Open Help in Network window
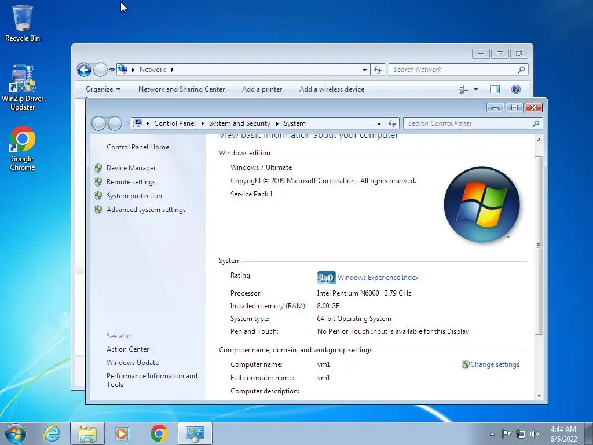The width and height of the screenshot is (593, 445). click(516, 89)
